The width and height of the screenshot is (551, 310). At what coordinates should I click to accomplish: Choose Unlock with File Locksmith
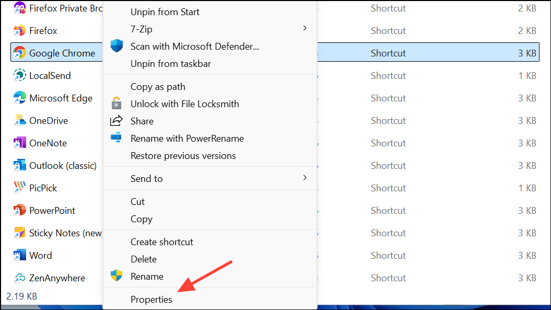(184, 104)
